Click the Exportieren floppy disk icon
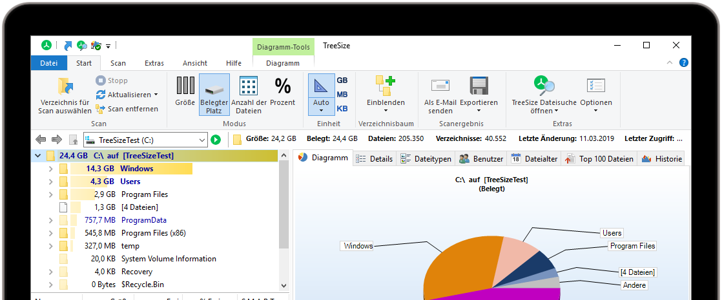Screen dimensions: 722x300 pyautogui.click(x=479, y=86)
